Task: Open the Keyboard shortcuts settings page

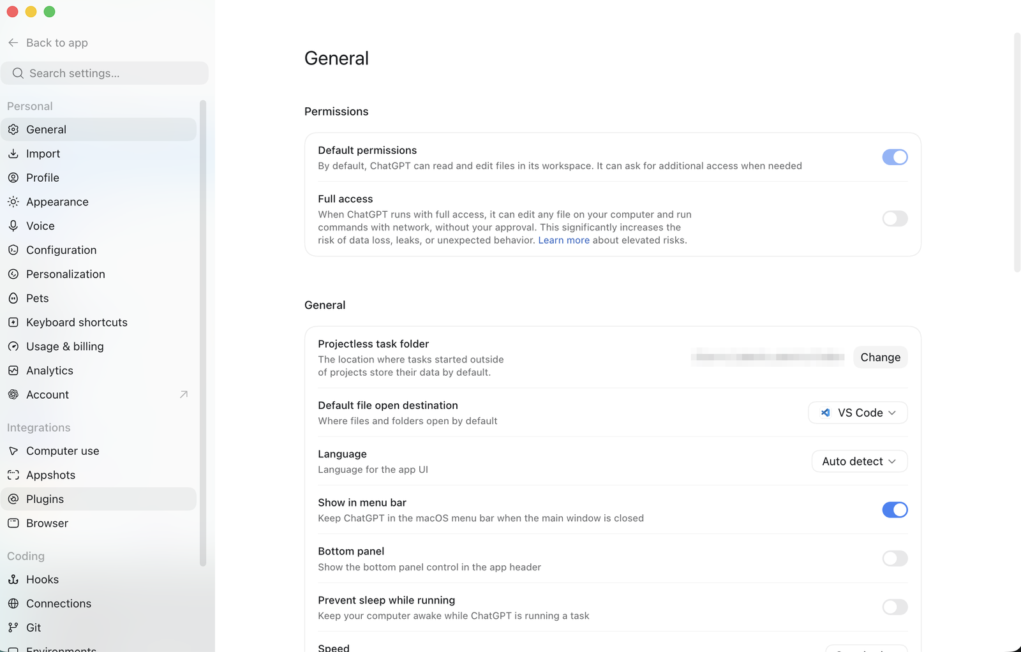Action: click(x=98, y=322)
